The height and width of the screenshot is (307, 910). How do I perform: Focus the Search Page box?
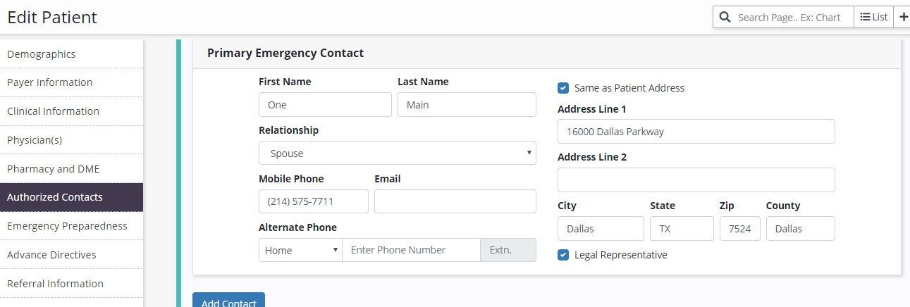[x=793, y=17]
